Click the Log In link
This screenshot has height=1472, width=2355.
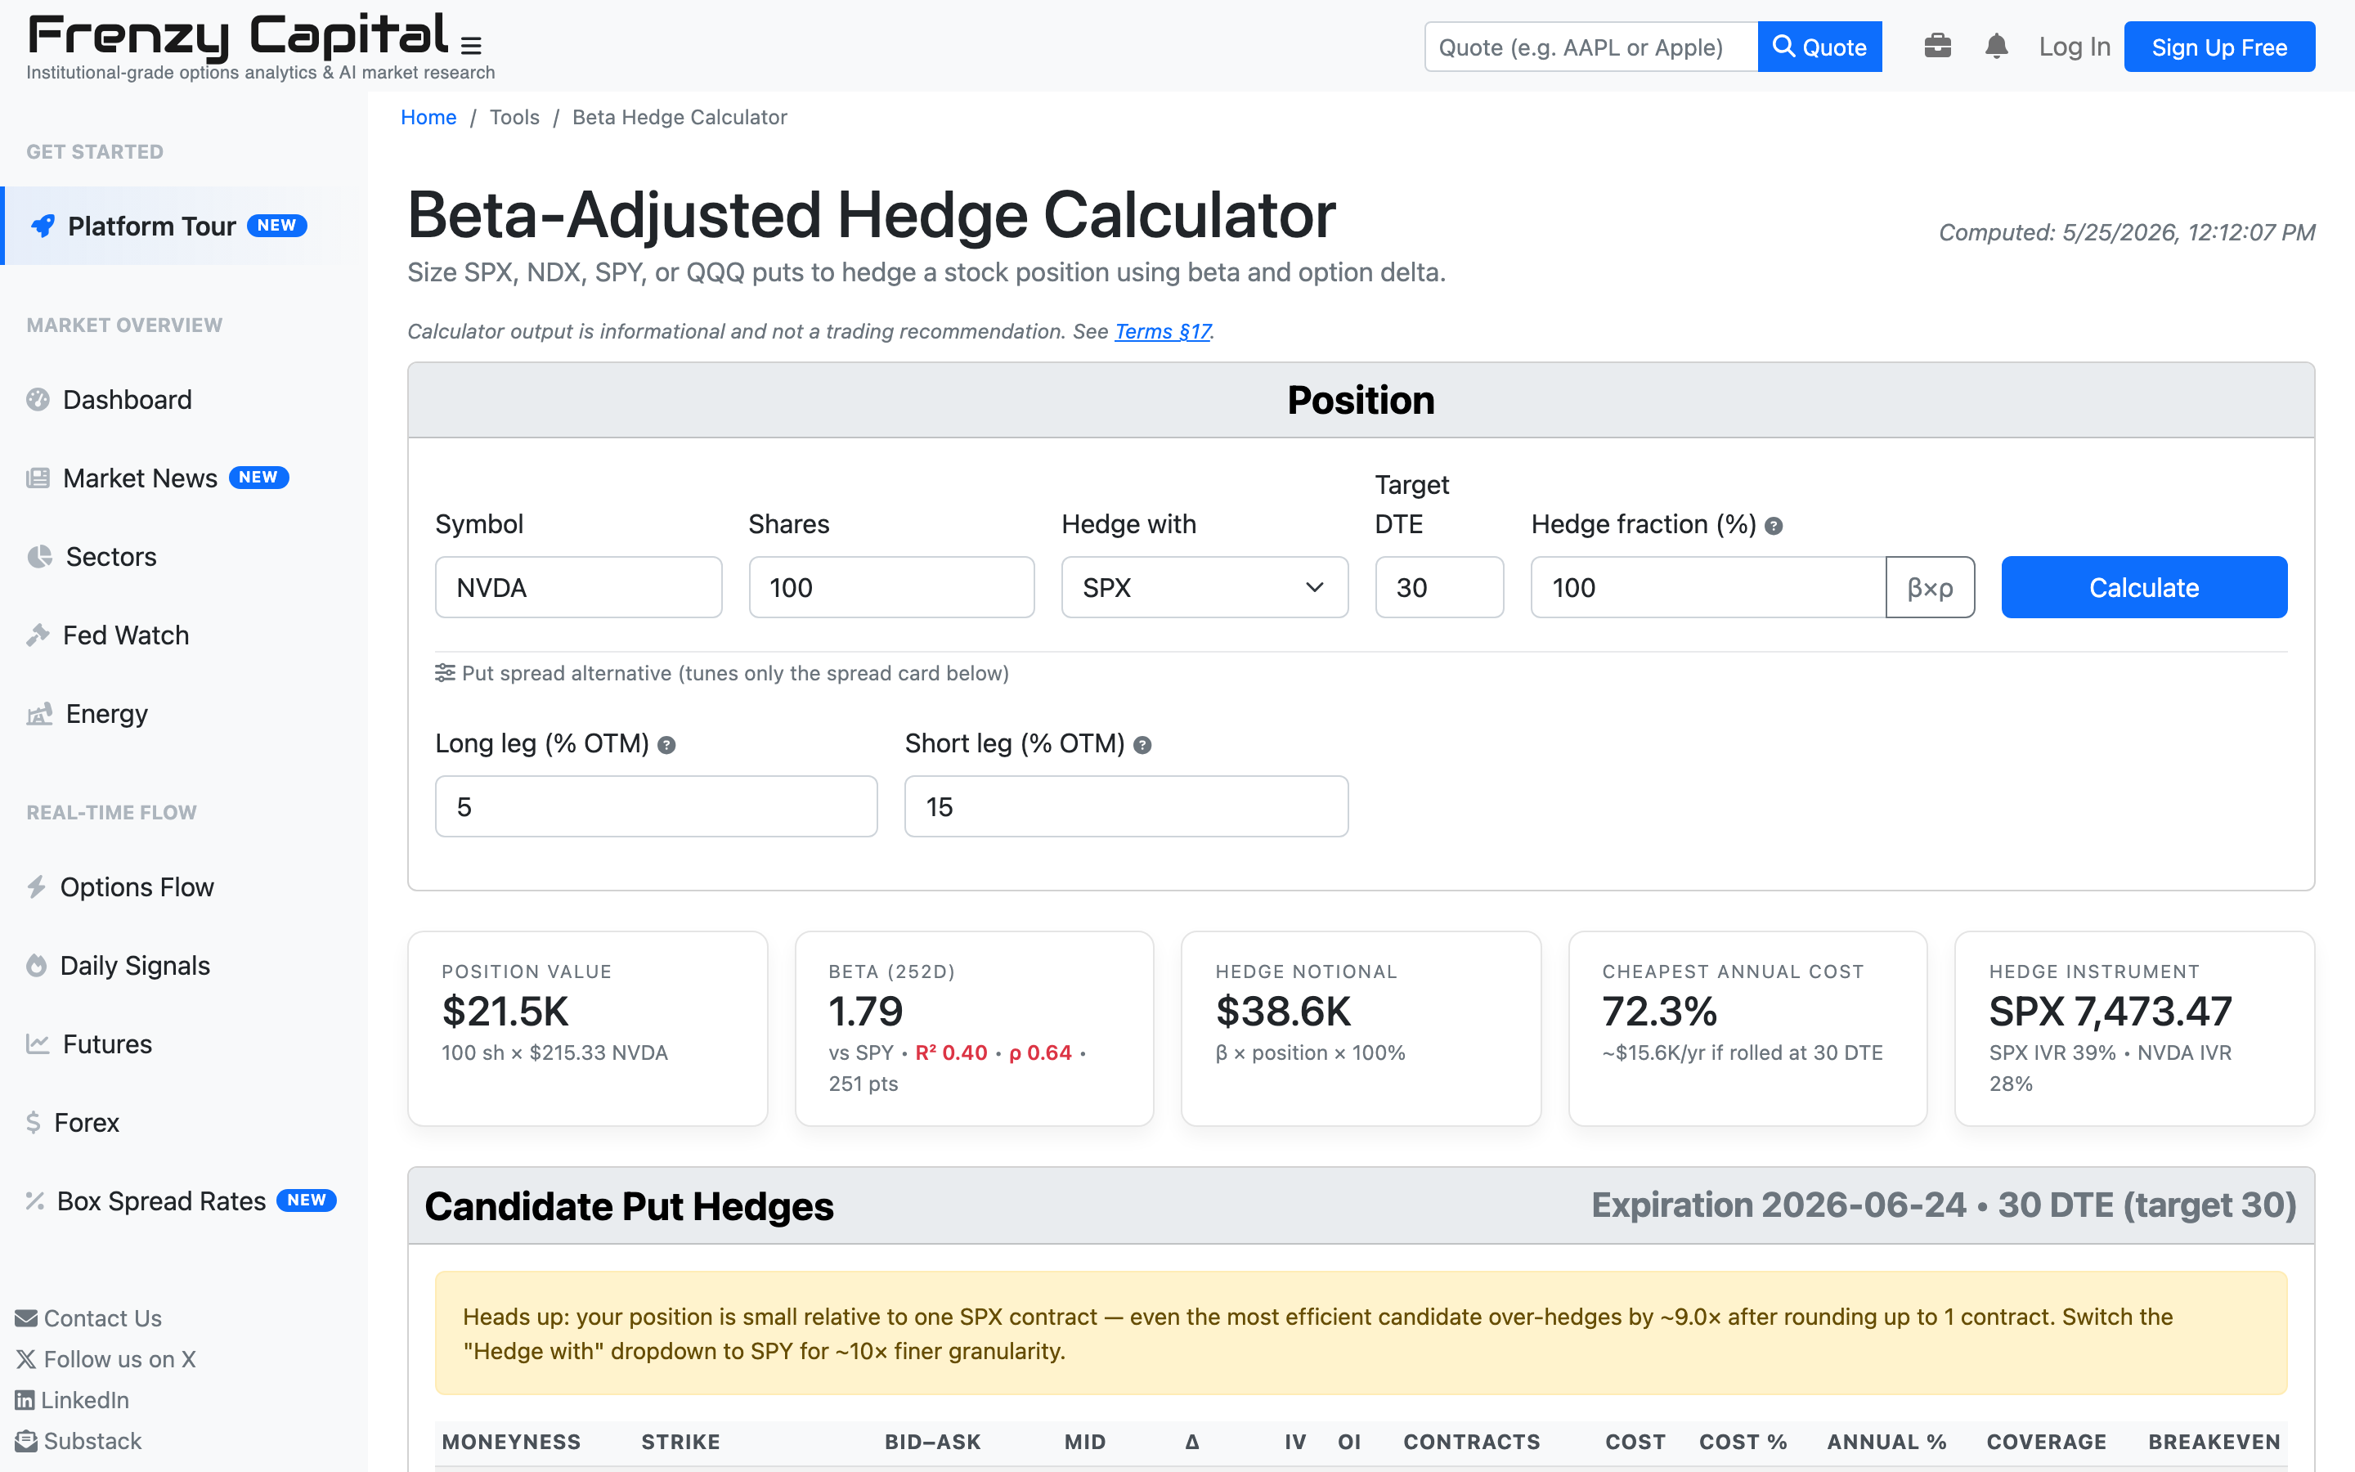2074,47
